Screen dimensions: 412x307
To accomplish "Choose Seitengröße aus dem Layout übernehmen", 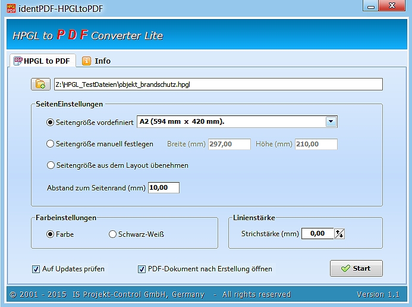I will click(x=50, y=165).
